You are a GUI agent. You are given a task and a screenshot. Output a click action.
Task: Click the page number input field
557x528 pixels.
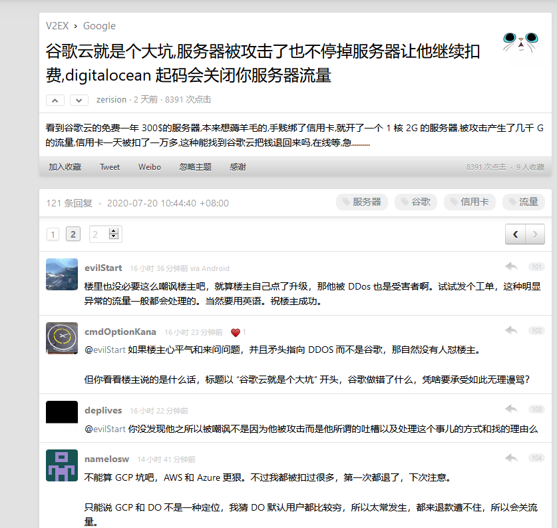pos(98,234)
